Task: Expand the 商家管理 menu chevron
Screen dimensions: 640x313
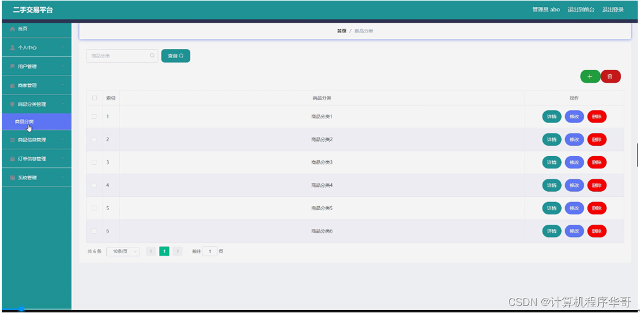Action: tap(63, 85)
